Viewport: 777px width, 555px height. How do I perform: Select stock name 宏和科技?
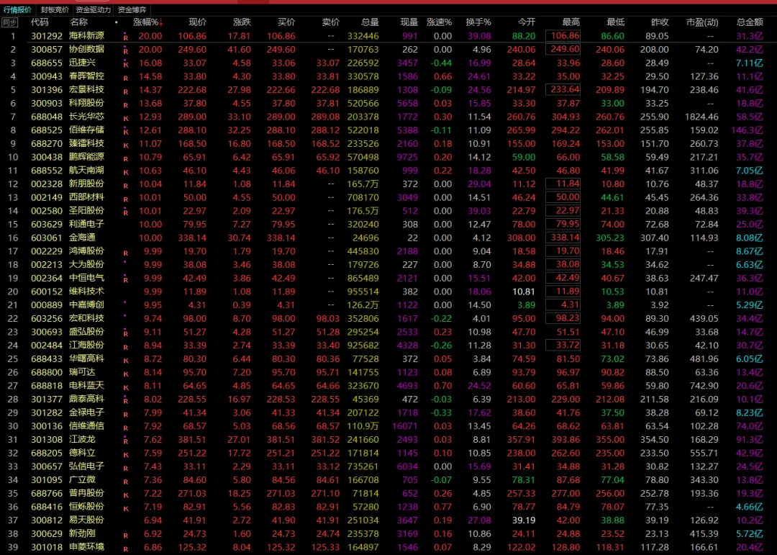click(87, 318)
